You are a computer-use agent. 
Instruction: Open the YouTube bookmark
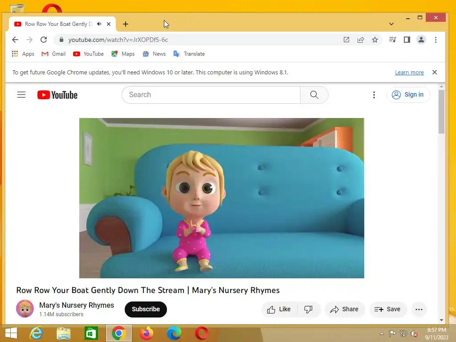pos(89,54)
